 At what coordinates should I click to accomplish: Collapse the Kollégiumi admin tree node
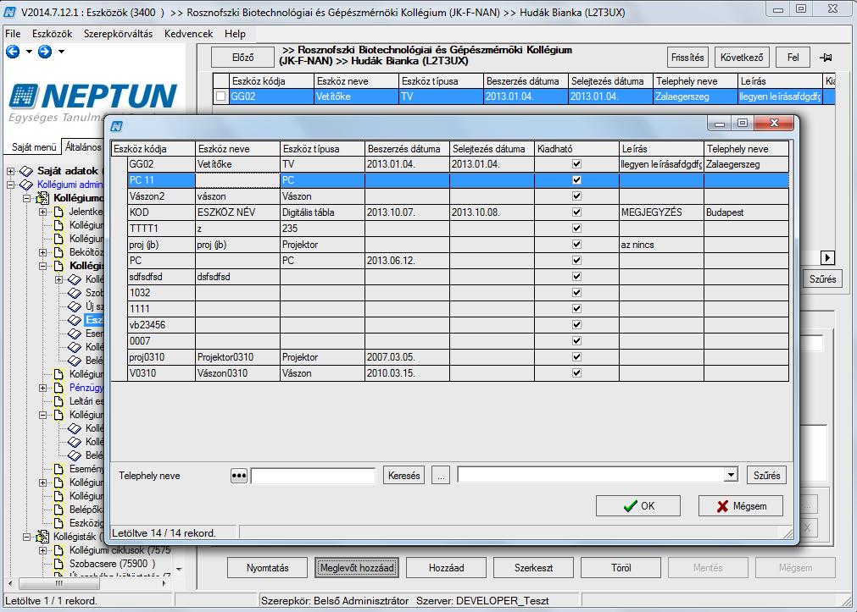click(10, 185)
